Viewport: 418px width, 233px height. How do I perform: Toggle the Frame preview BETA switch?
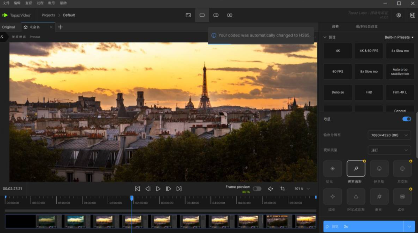tap(257, 189)
